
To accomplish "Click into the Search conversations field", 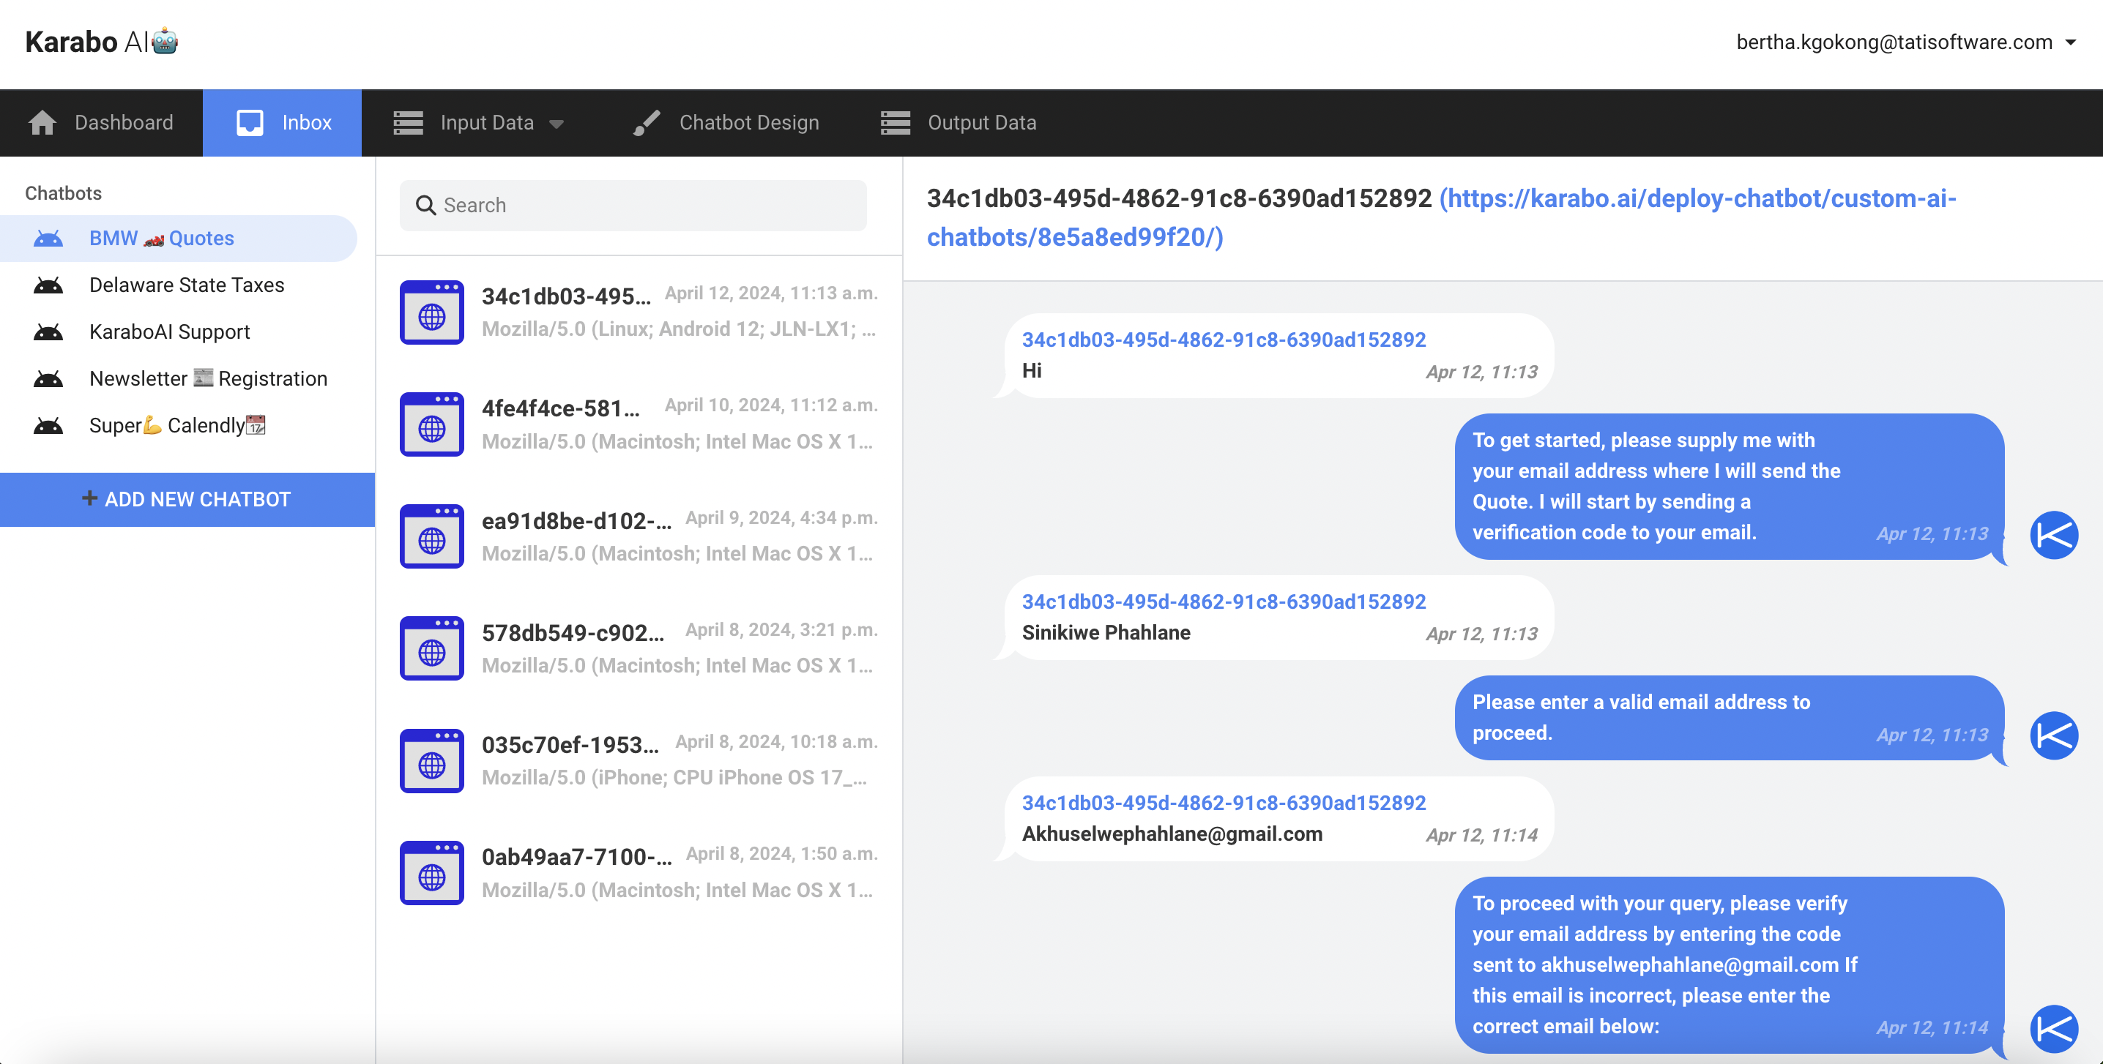I will pos(633,205).
